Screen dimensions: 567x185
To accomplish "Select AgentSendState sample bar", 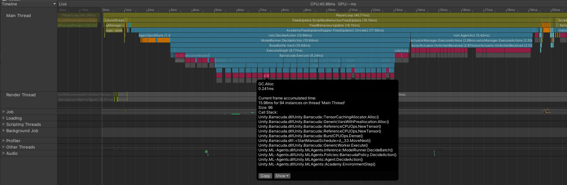I will click(154, 35).
